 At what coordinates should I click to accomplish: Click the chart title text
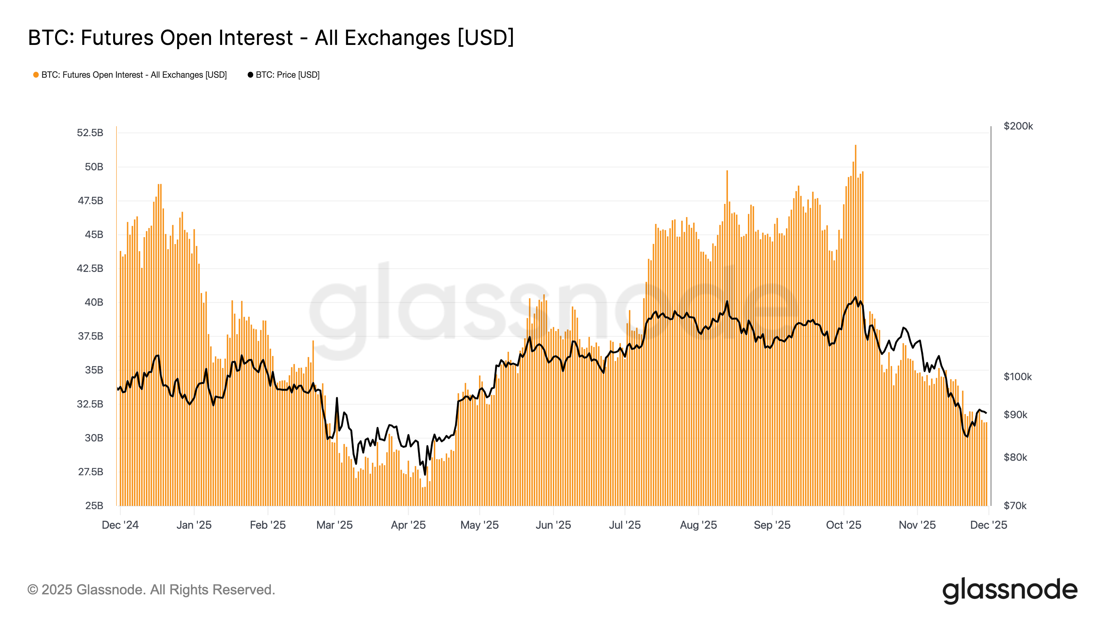(271, 38)
